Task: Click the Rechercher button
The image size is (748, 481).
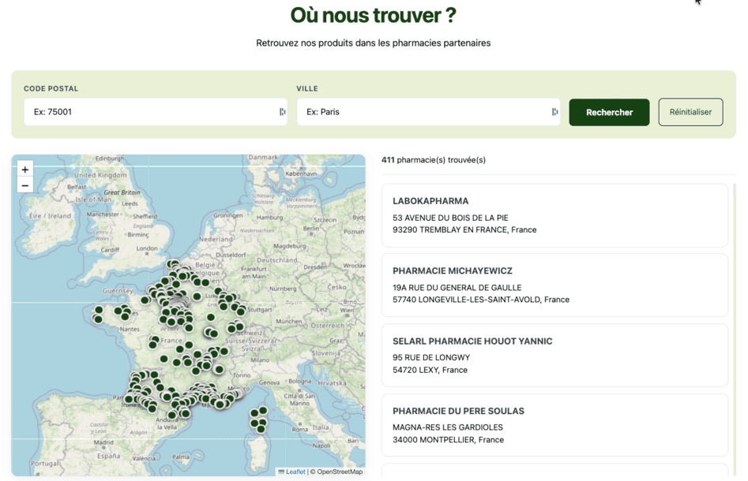Action: pos(609,113)
